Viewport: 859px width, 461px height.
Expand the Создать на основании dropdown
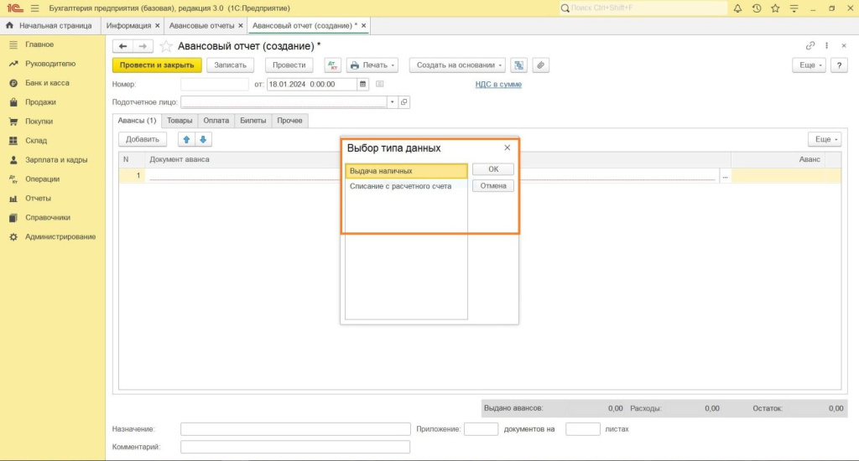tap(457, 65)
